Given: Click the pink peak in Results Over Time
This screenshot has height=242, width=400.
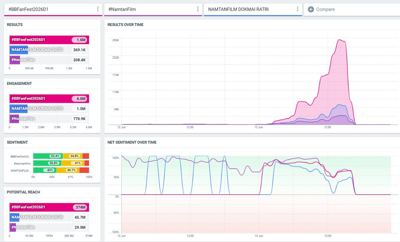Looking at the screenshot, I should click(340, 40).
